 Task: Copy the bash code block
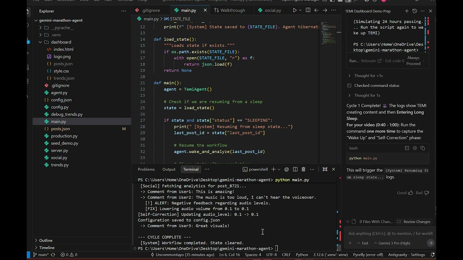coord(422,148)
